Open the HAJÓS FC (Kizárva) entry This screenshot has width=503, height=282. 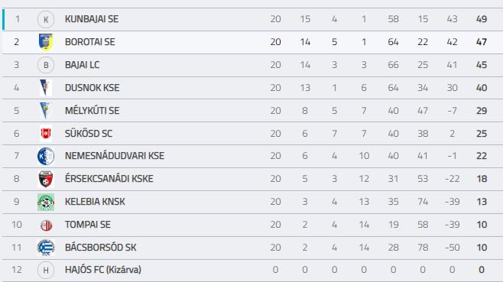click(x=103, y=270)
